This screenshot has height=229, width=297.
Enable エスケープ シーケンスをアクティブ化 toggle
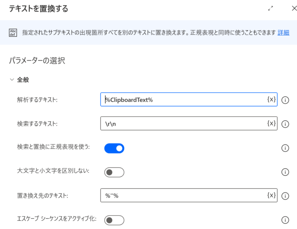click(114, 220)
